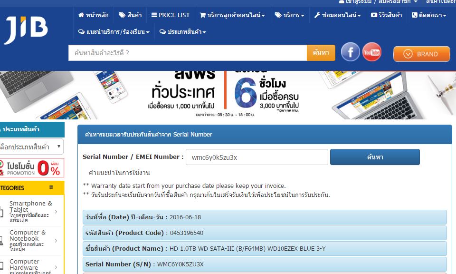The width and height of the screenshot is (456, 274).
Task: Select the purchase date 2016-06-18 row
Action: (x=265, y=217)
